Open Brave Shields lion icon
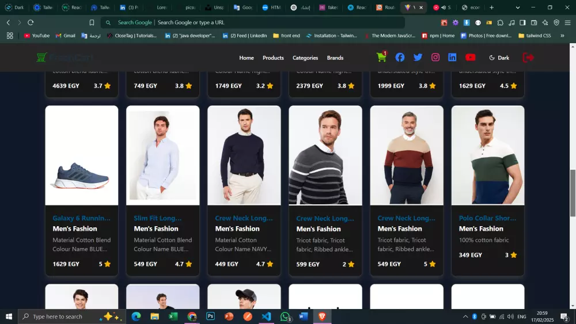The image size is (576, 324). click(x=556, y=22)
